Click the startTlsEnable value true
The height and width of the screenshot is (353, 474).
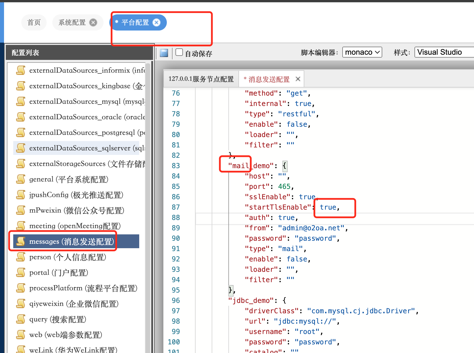328,207
